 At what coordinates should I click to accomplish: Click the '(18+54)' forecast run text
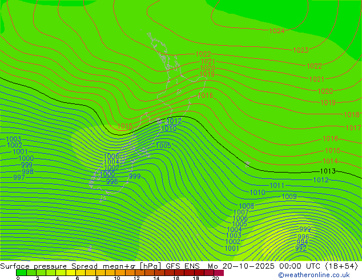click(x=341, y=266)
